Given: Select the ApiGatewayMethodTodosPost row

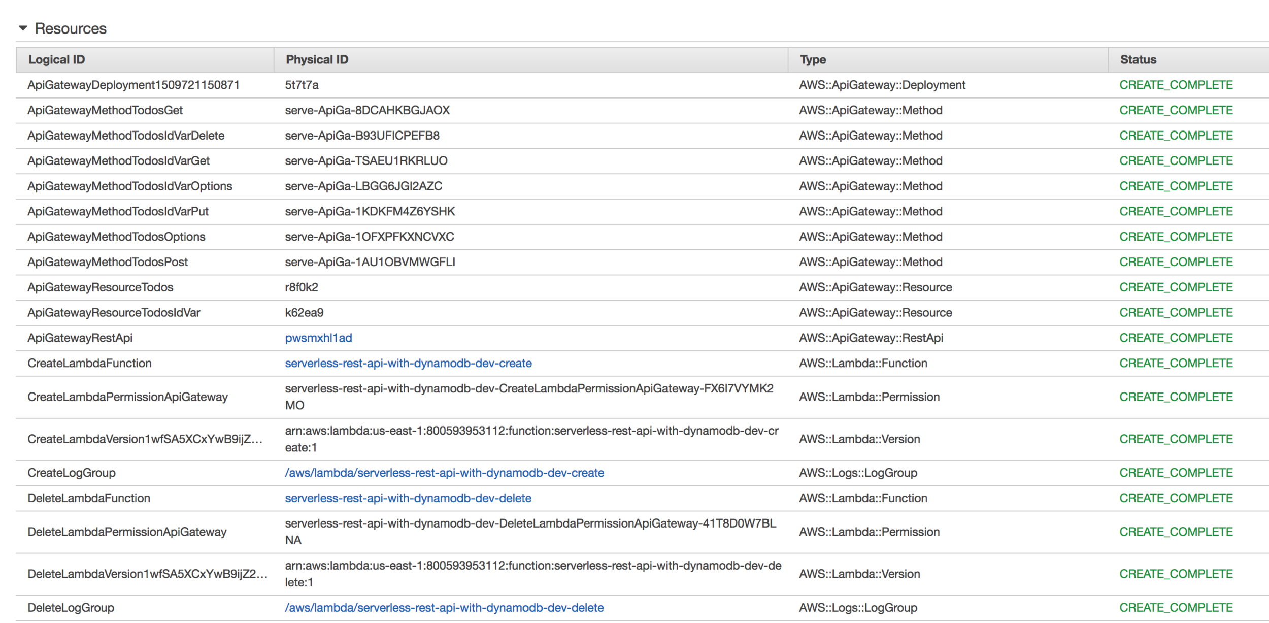Looking at the screenshot, I should (108, 263).
